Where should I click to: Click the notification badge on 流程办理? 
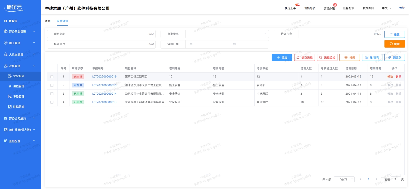(335, 5)
